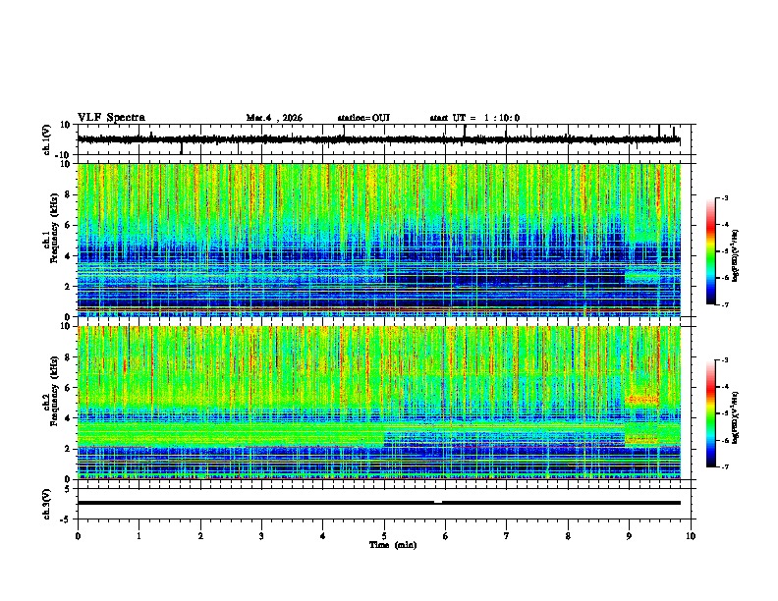The image size is (778, 601).
Task: Click time axis tick label "4"
Action: 322,536
